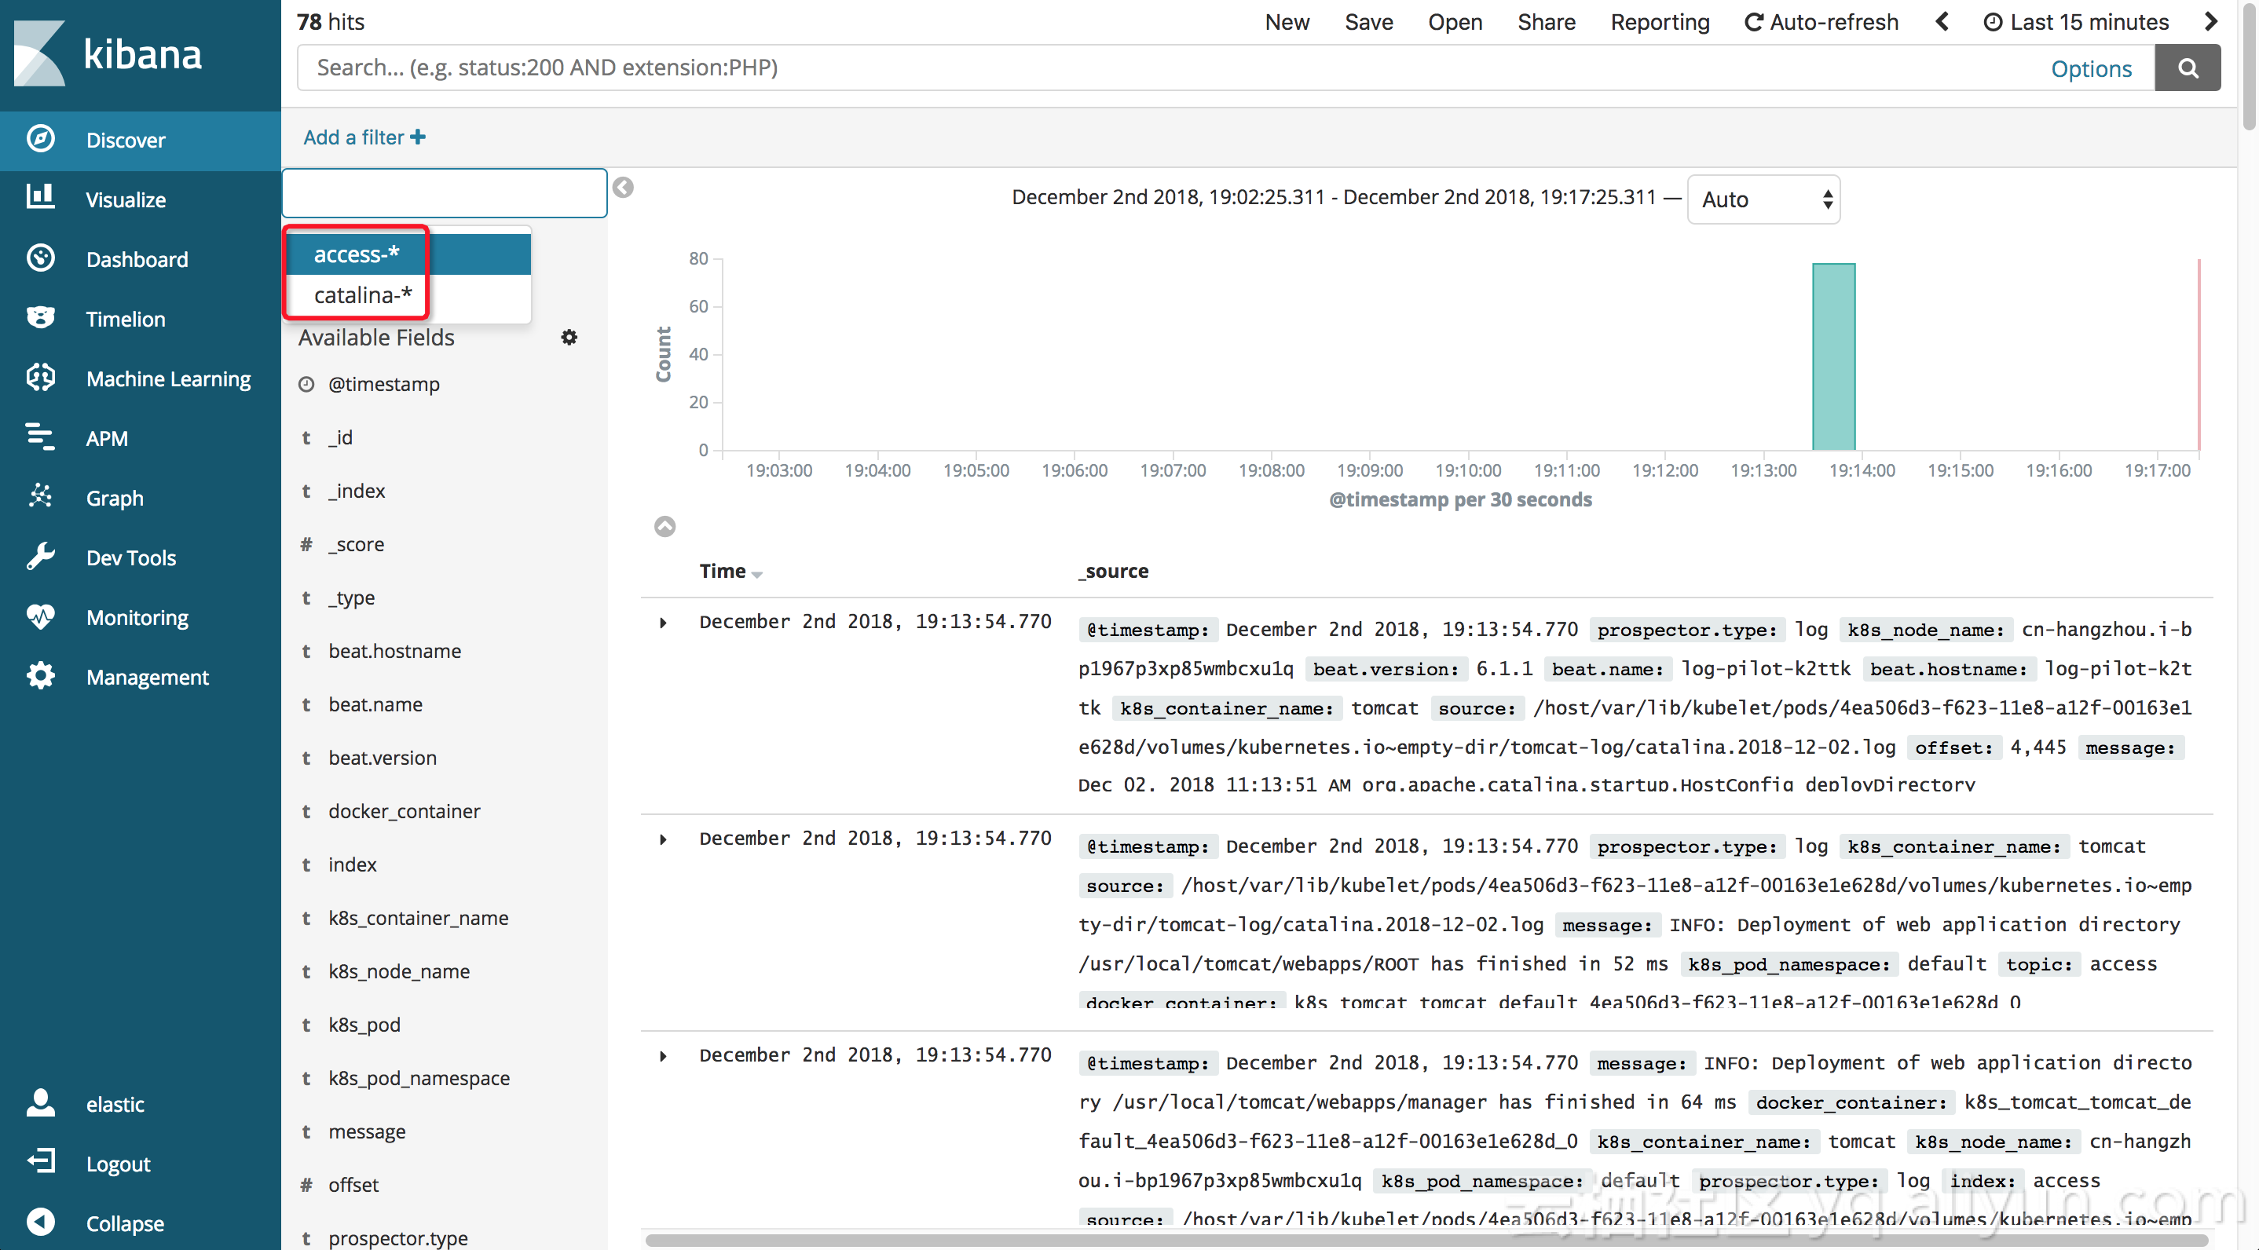Click Save in the top menu
The height and width of the screenshot is (1250, 2259).
[1368, 22]
